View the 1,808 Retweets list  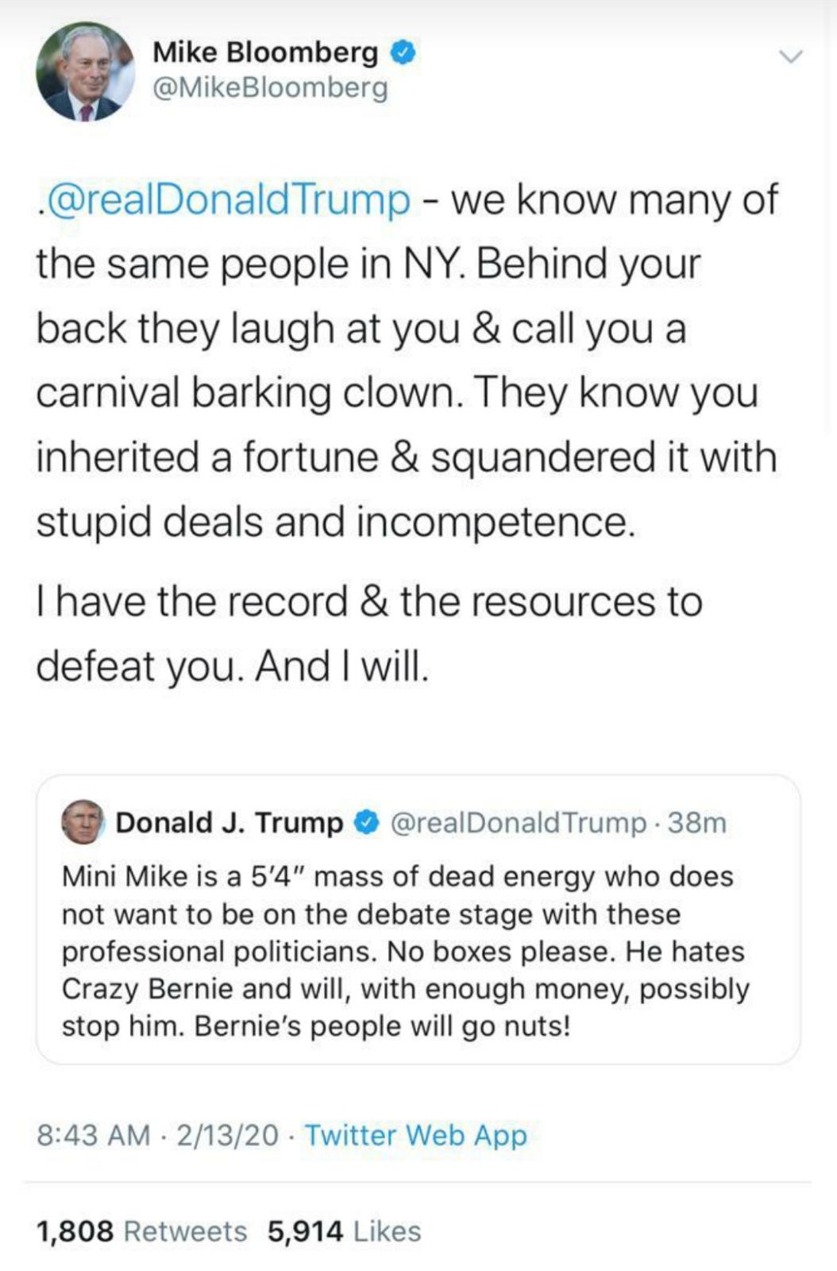(x=141, y=1230)
